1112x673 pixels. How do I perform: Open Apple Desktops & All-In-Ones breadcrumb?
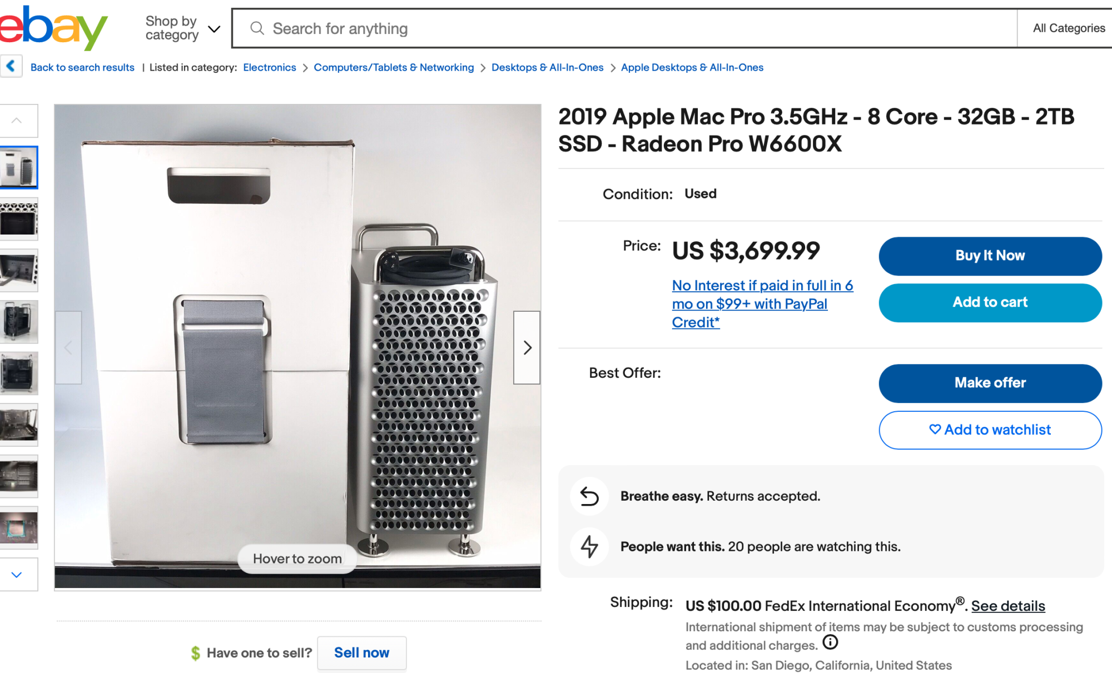click(x=692, y=67)
